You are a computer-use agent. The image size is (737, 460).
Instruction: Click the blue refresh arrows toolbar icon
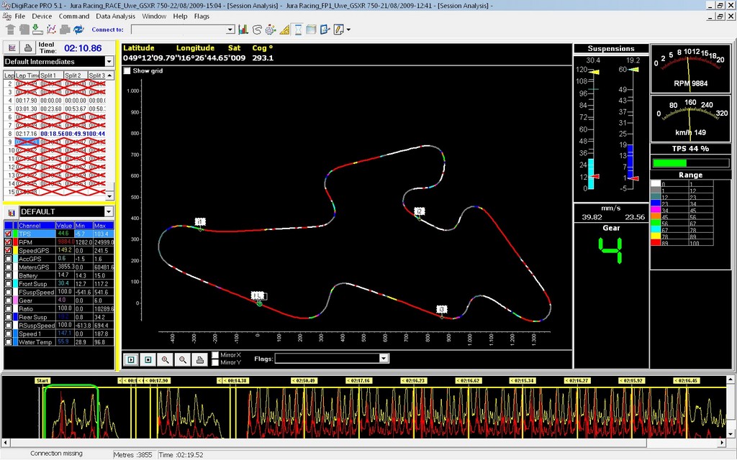point(78,29)
